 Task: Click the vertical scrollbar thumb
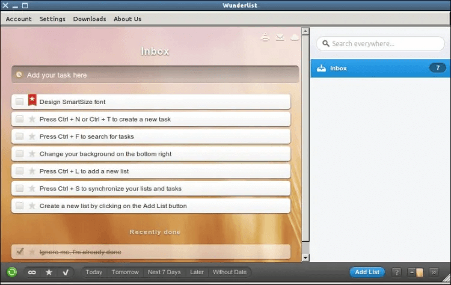click(x=305, y=138)
